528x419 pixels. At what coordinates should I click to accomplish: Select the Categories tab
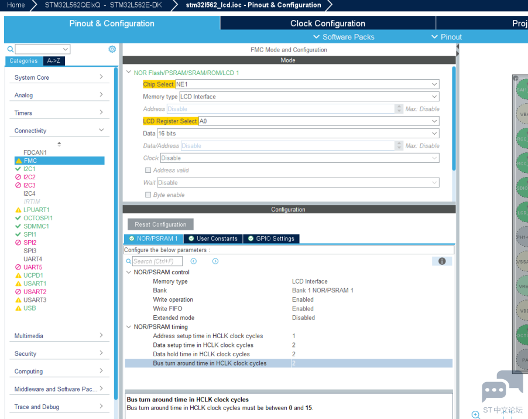pyautogui.click(x=23, y=61)
